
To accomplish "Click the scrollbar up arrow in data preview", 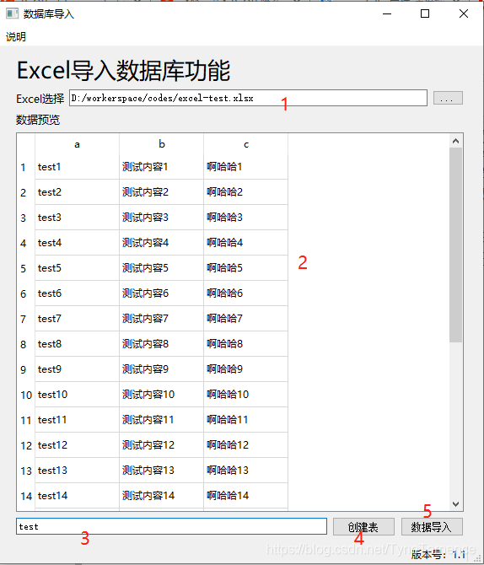I will (x=455, y=141).
